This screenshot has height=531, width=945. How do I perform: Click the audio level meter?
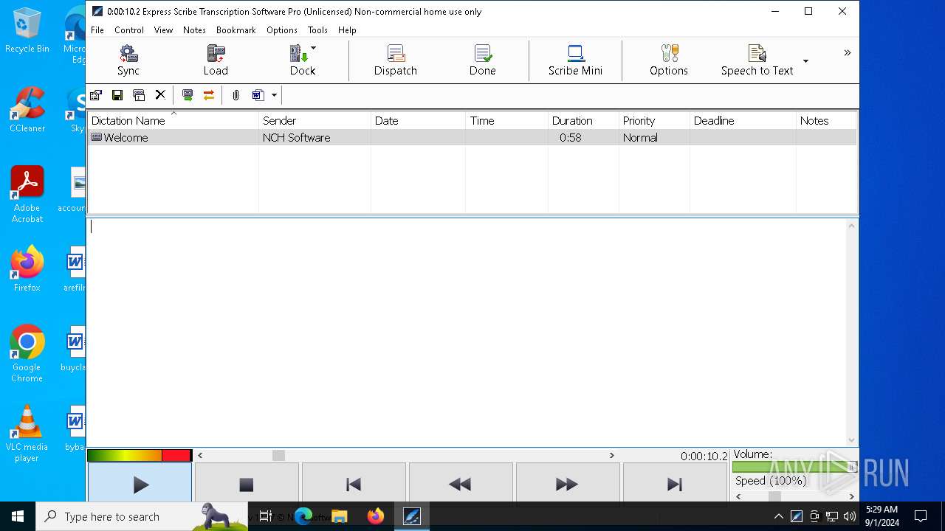[x=140, y=456]
